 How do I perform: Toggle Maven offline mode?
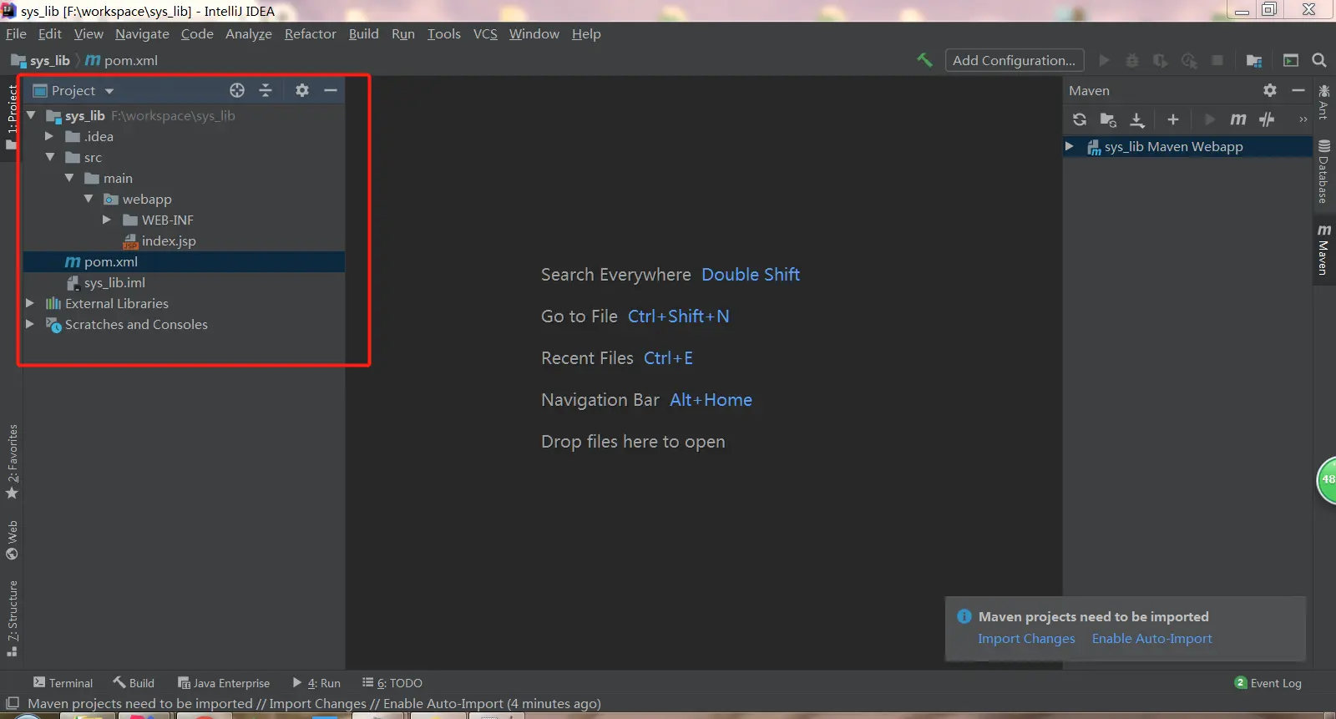[1267, 119]
